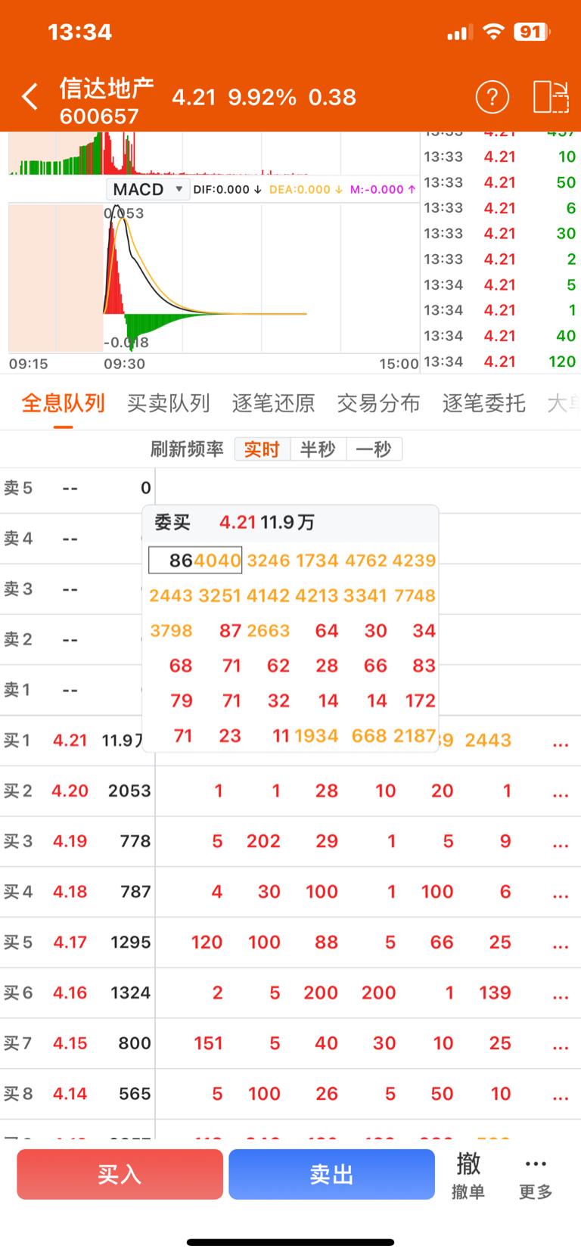
Task: Tap 买4 price 4.18
Action: pos(70,892)
